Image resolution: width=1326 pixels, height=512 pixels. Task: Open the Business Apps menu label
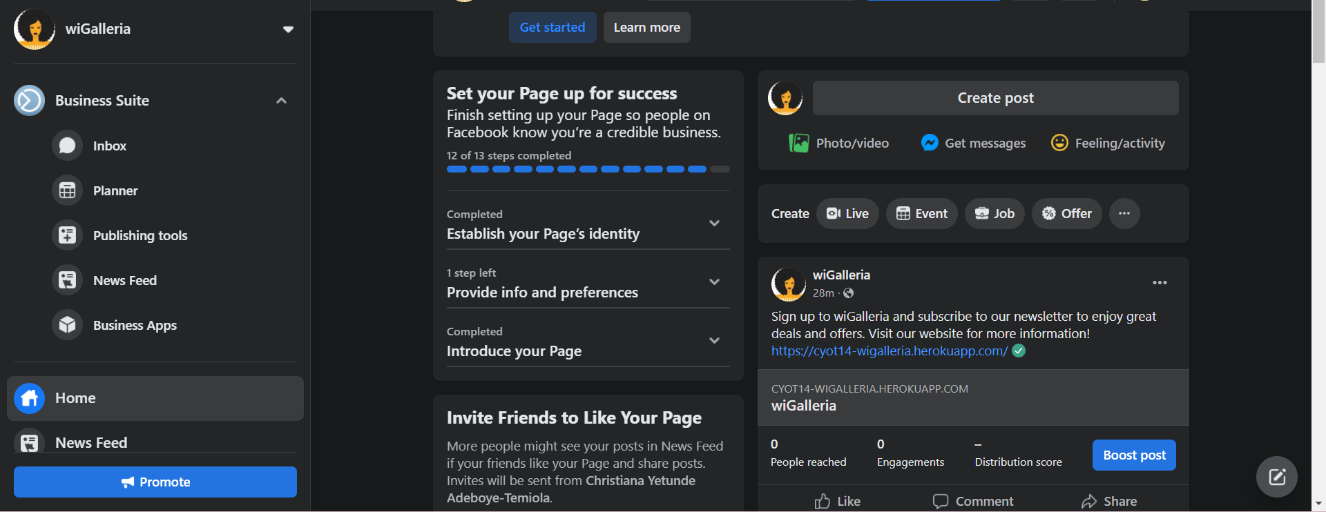click(x=135, y=326)
